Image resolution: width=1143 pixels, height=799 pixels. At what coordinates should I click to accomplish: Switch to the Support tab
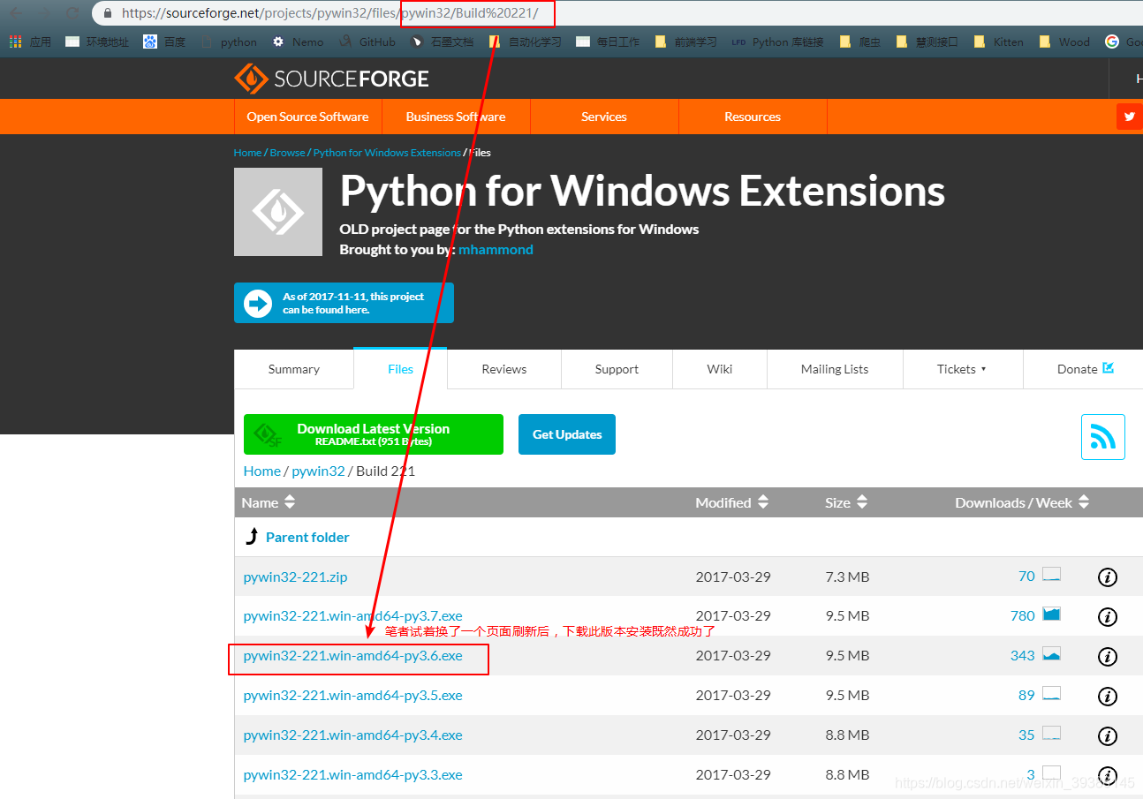[x=617, y=369]
